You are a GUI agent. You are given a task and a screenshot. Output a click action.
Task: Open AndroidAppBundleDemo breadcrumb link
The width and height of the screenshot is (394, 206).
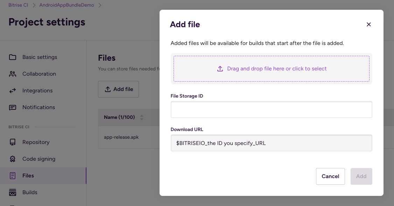(x=66, y=5)
